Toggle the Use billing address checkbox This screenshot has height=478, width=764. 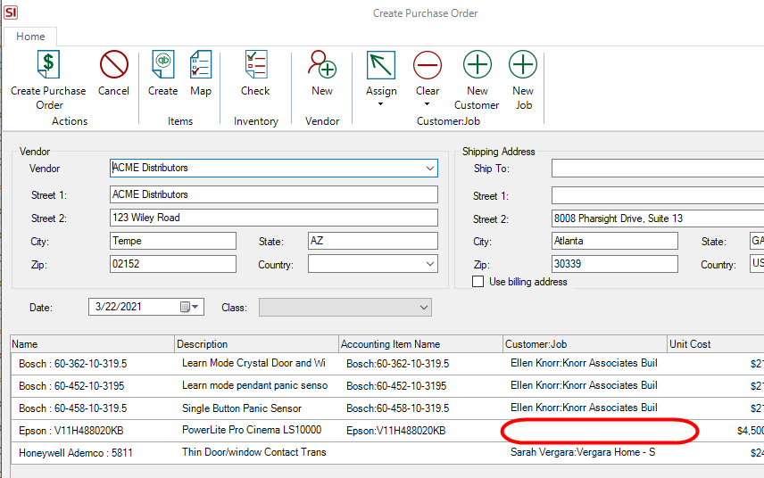pos(478,282)
